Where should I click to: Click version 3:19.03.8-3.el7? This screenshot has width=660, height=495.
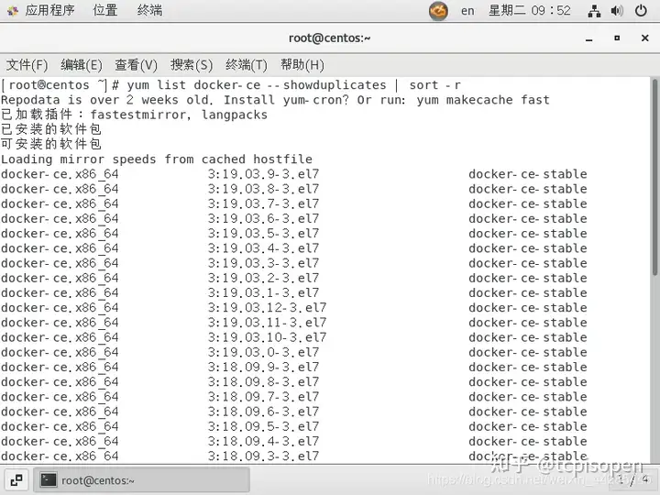point(263,189)
